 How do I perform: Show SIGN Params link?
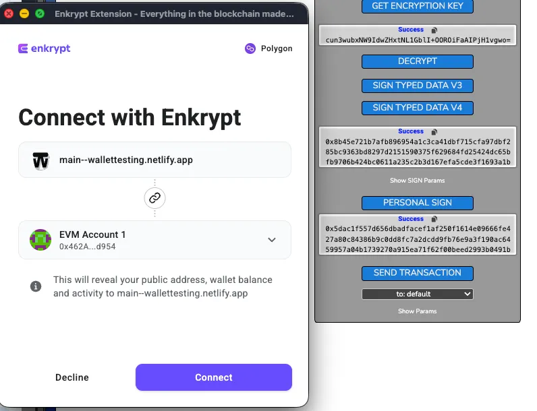coord(417,181)
